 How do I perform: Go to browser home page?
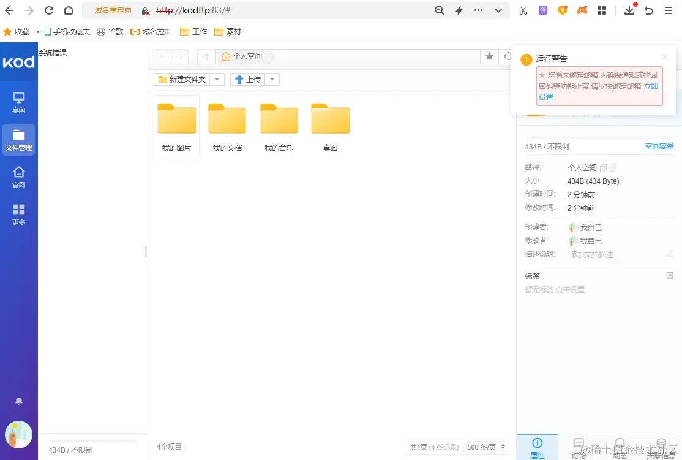point(69,10)
